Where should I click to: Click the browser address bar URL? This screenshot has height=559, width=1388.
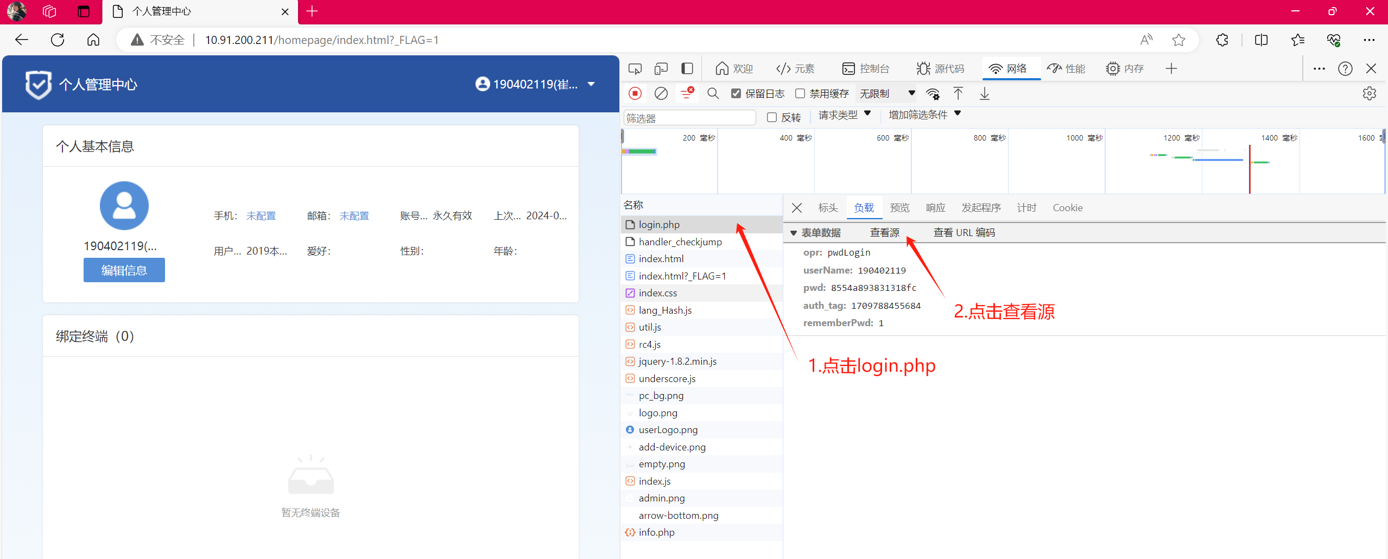coord(322,40)
